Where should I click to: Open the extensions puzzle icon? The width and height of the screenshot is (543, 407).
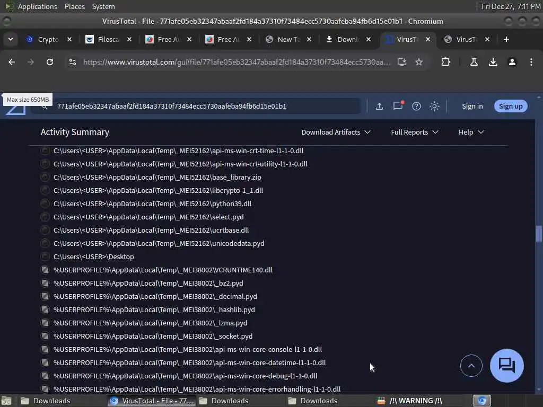click(x=445, y=62)
